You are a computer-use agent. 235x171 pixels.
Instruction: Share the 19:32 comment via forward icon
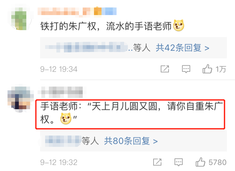[x=157, y=162]
